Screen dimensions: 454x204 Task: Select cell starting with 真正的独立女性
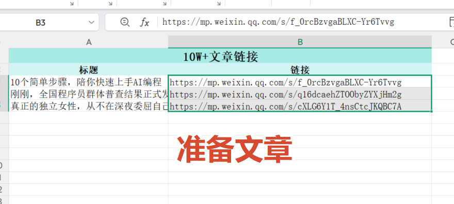tap(89, 106)
